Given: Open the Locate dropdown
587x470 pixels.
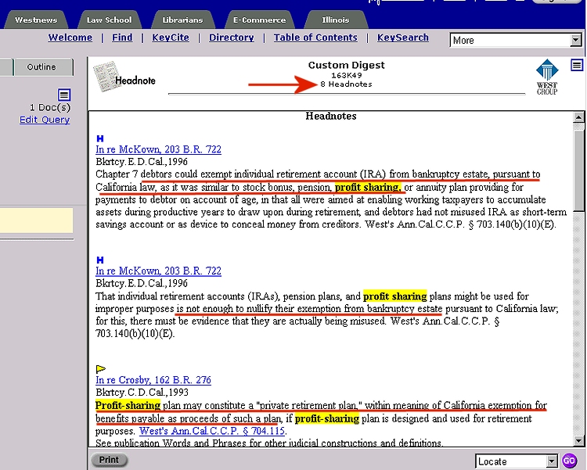Looking at the screenshot, I should pyautogui.click(x=517, y=461).
